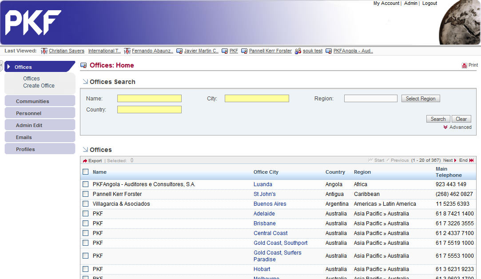This screenshot has height=279, width=481.
Task: Check the PKF Gold Coast, Surfers Paradise checkbox
Action: [86, 256]
